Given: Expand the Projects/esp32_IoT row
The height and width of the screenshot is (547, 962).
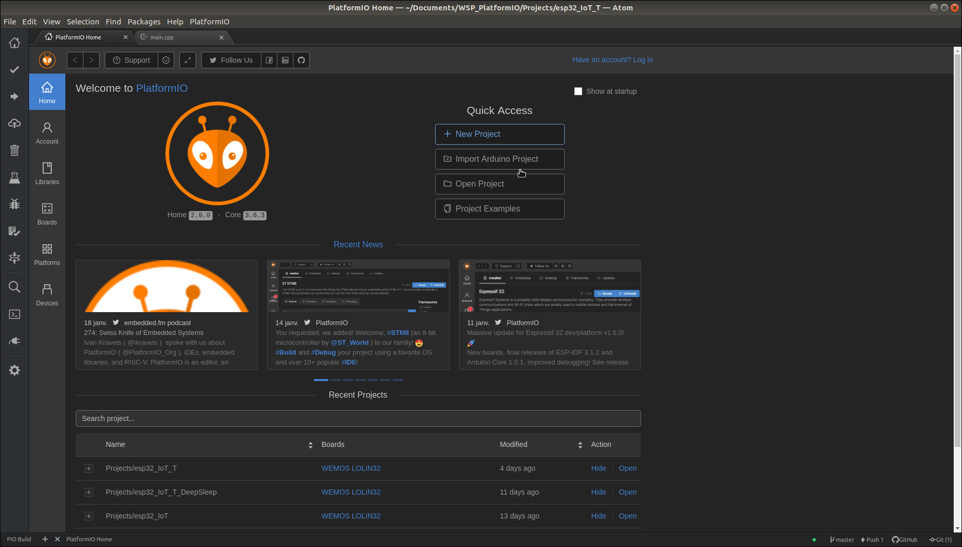Looking at the screenshot, I should coord(89,516).
